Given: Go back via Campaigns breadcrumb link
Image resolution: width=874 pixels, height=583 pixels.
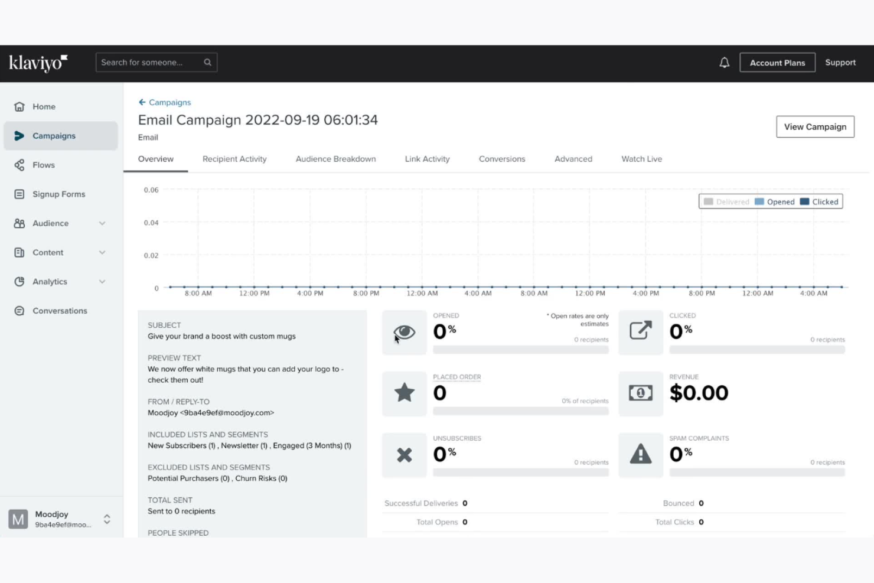Looking at the screenshot, I should (169, 102).
